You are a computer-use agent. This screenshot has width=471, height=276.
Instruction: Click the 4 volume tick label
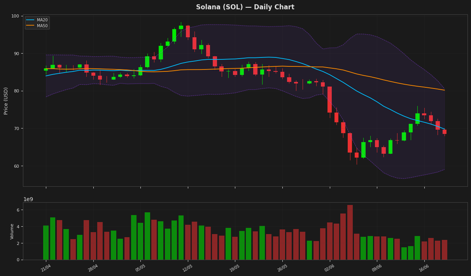point(18,227)
